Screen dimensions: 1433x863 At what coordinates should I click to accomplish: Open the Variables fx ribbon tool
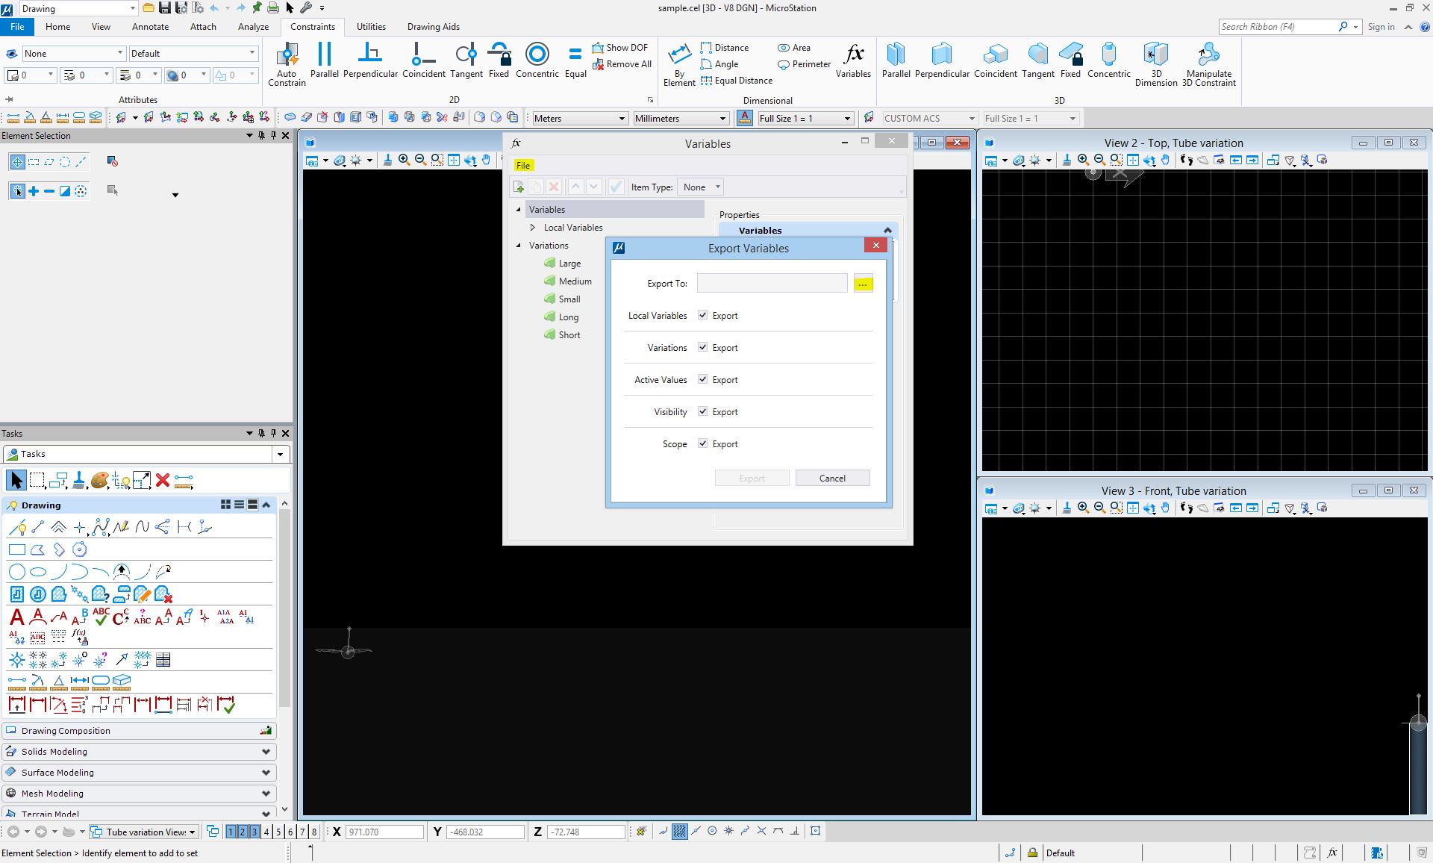point(853,60)
